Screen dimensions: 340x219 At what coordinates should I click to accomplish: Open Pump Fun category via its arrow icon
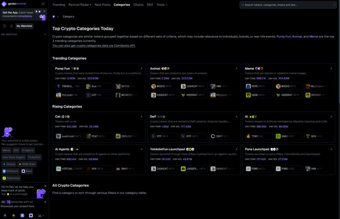[141, 68]
